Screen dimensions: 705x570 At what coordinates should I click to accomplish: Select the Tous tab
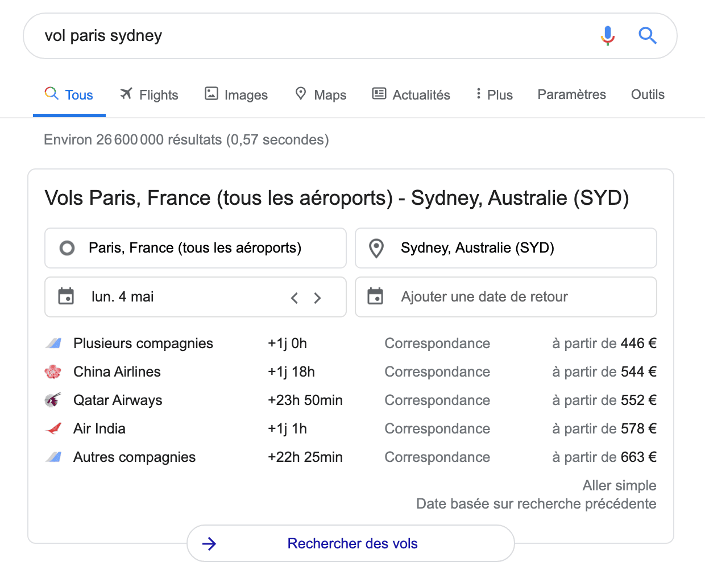pos(69,94)
